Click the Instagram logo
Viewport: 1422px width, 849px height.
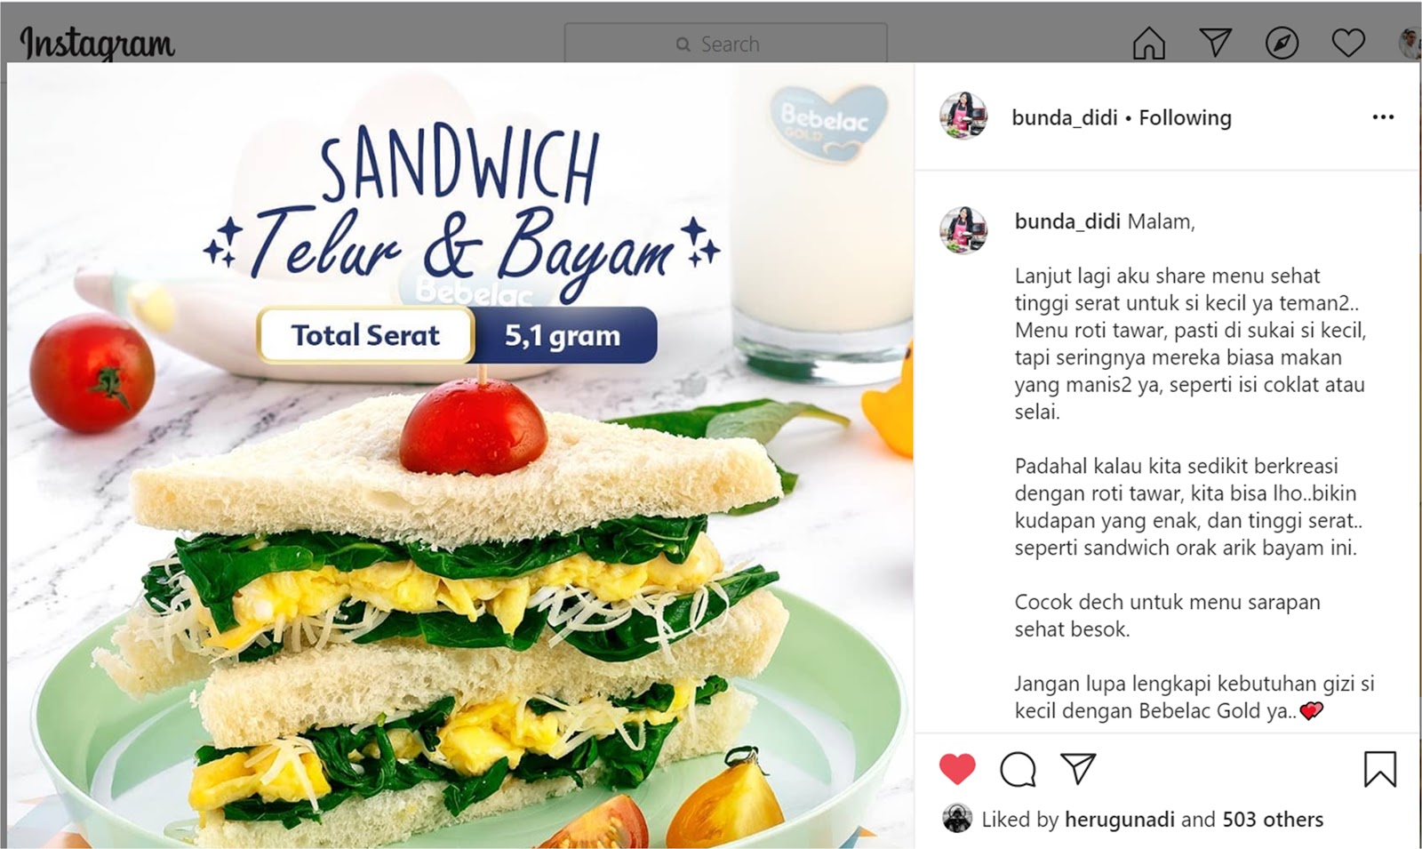pyautogui.click(x=97, y=44)
